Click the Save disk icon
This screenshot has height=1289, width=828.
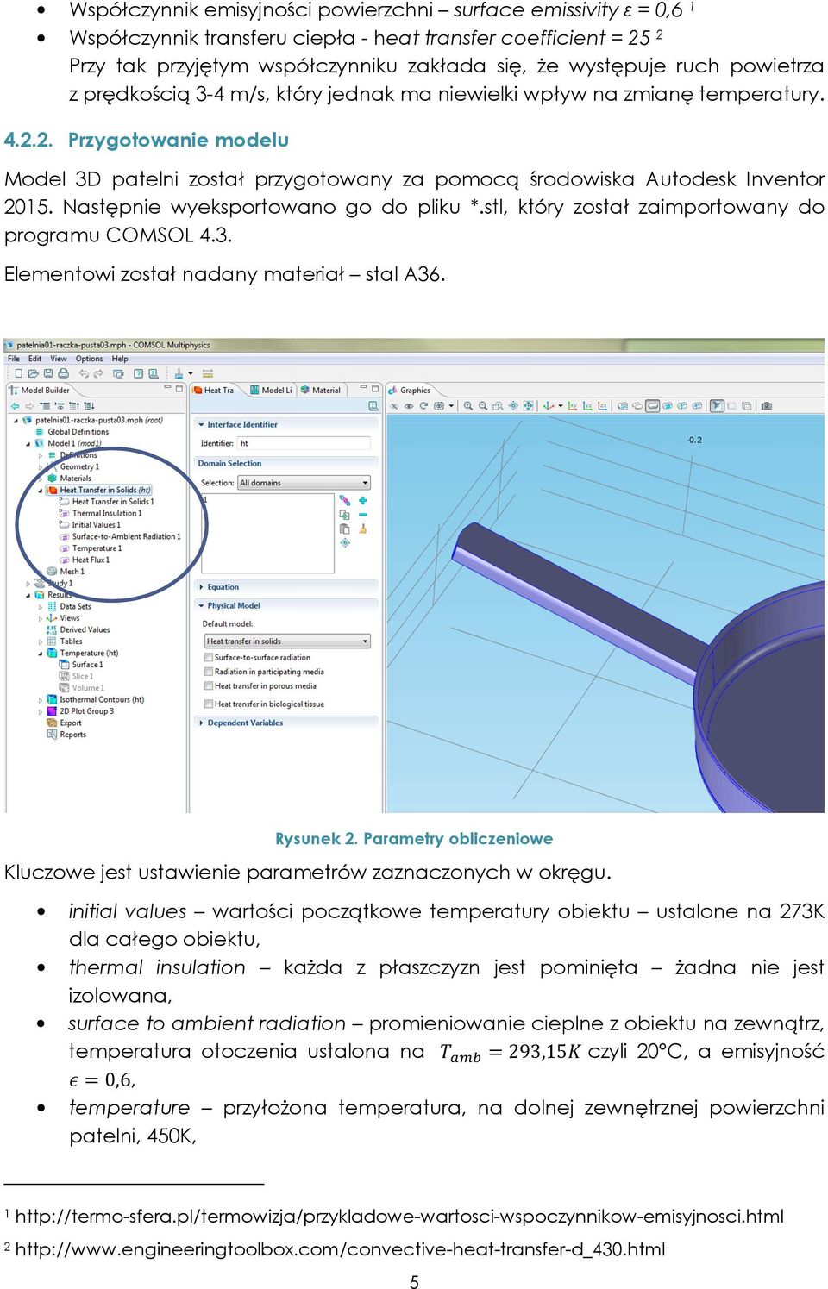[x=48, y=373]
